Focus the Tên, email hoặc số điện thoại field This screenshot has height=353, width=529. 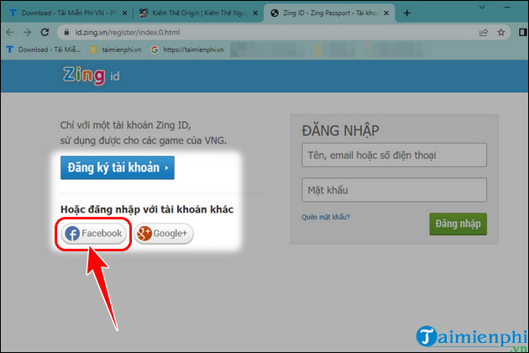click(x=394, y=155)
